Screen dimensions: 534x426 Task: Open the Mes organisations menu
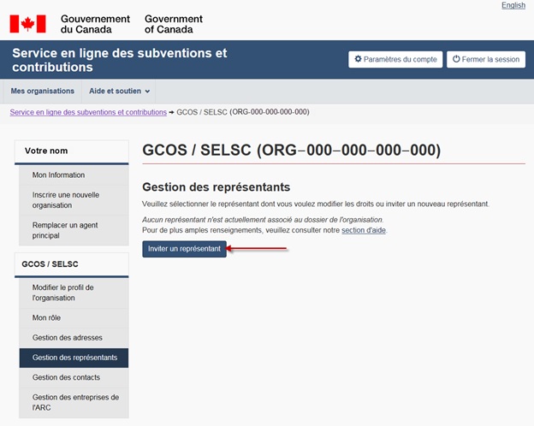tap(42, 91)
